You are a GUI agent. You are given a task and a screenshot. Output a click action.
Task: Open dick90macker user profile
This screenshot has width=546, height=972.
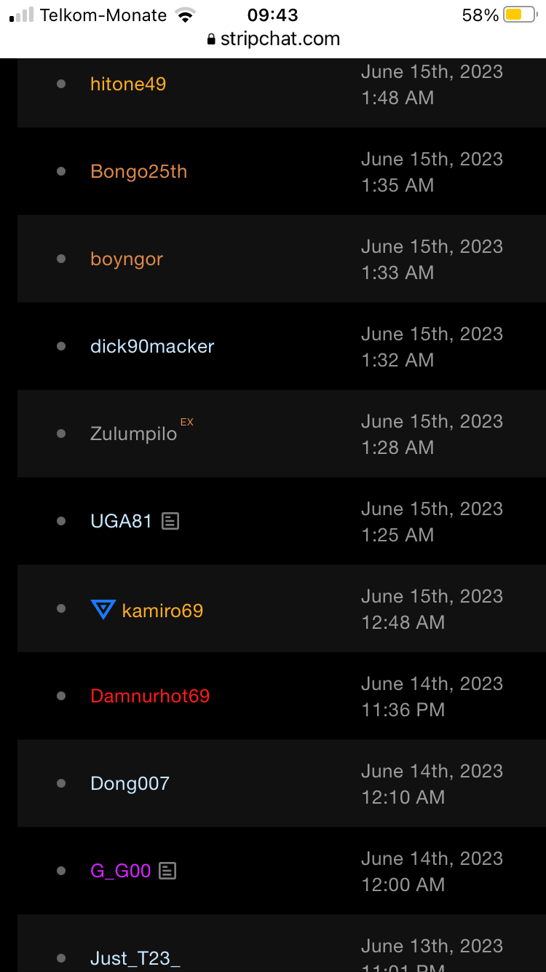(152, 346)
